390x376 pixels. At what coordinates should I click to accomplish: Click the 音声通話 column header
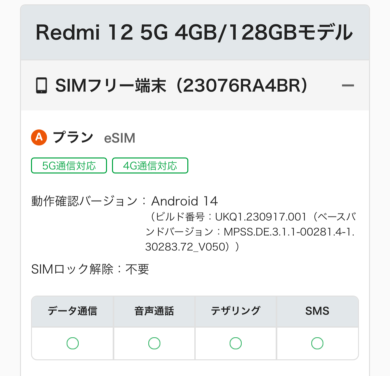[x=154, y=311]
